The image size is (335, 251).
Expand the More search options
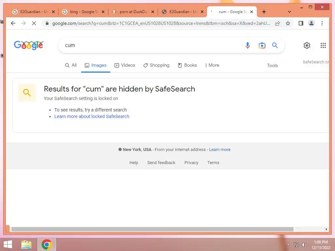212,65
